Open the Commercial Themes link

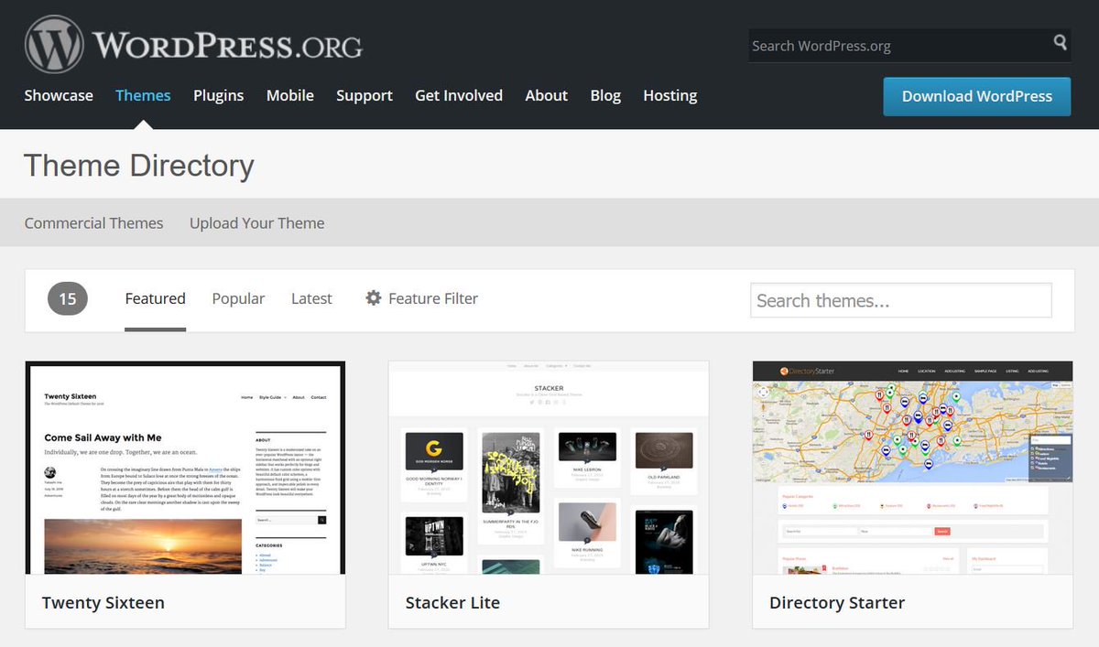(93, 222)
